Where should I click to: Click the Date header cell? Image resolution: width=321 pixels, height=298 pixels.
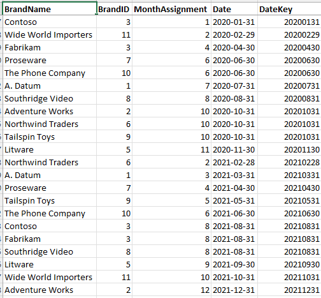pos(234,9)
